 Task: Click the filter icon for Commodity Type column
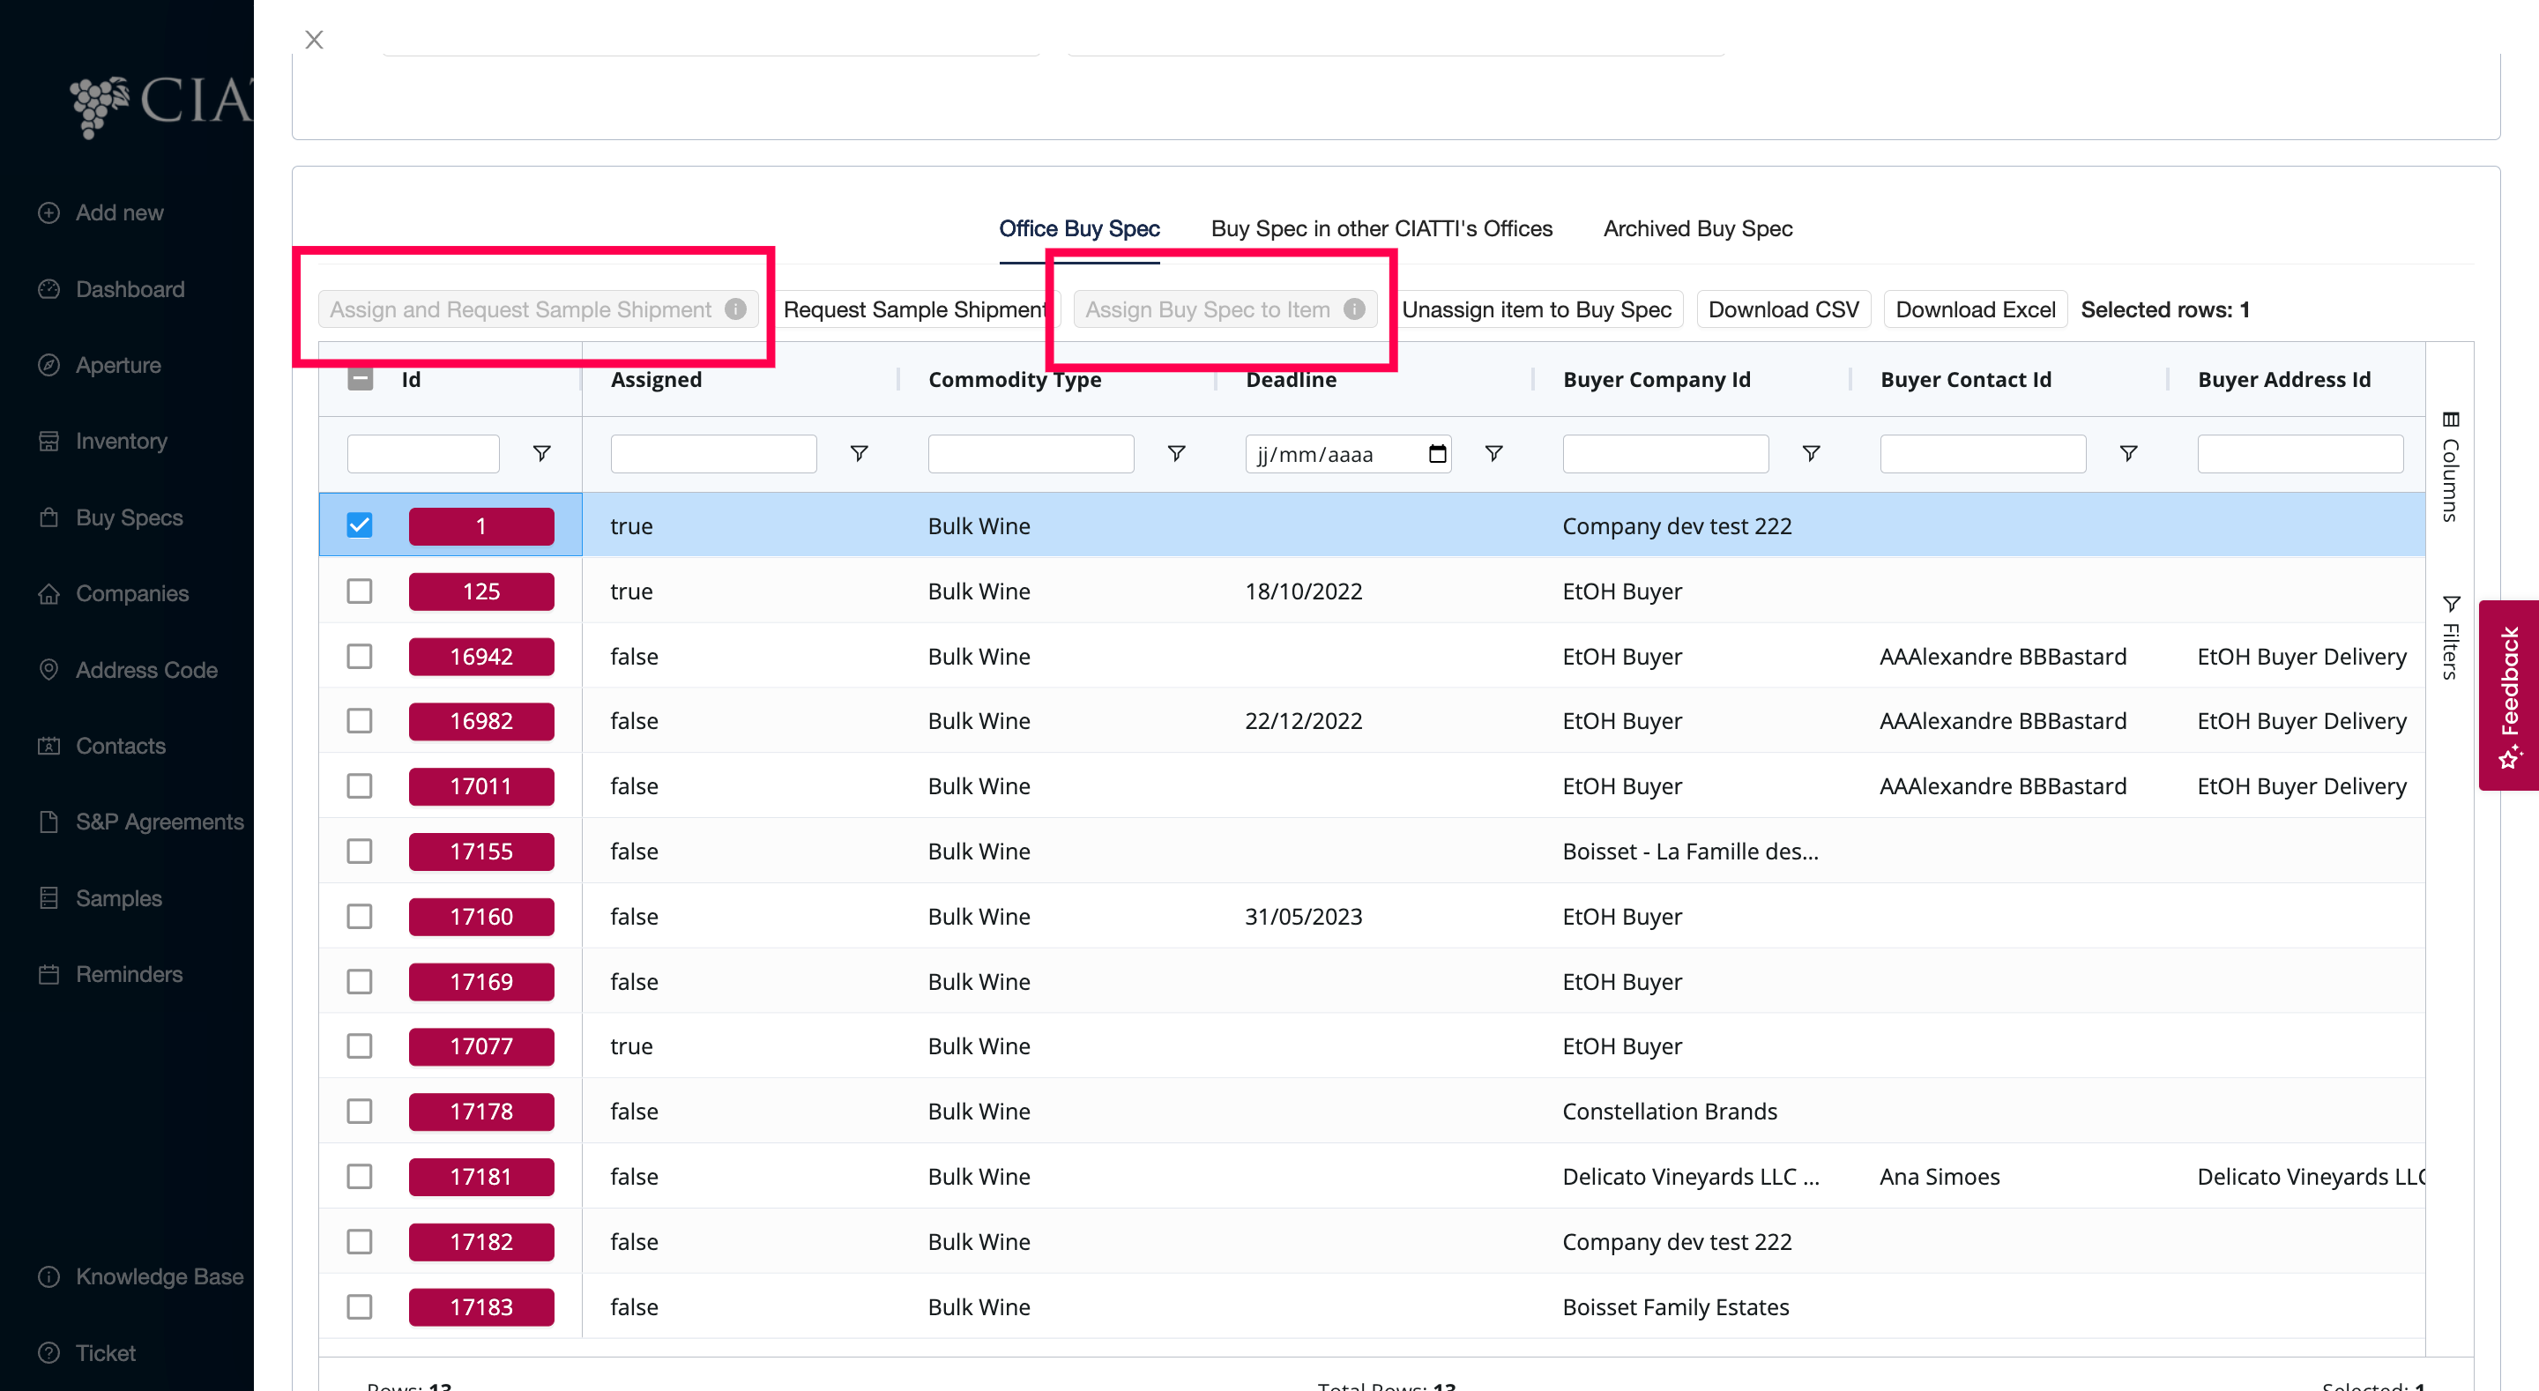tap(1176, 453)
